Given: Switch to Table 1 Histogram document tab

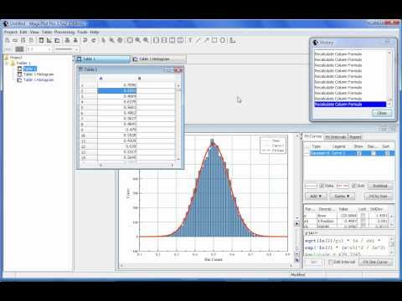Looking at the screenshot, I should click(x=158, y=59).
